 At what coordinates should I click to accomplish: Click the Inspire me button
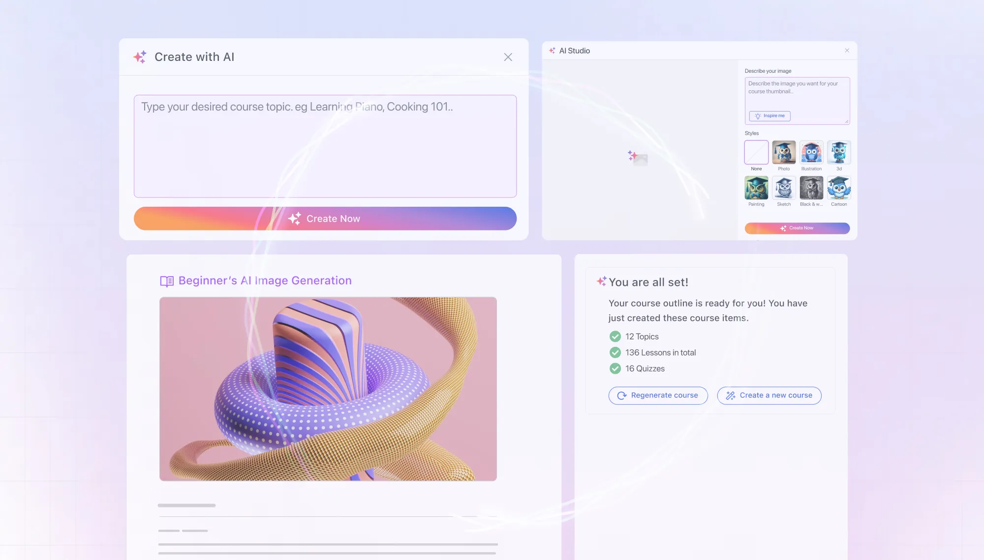[x=770, y=116]
